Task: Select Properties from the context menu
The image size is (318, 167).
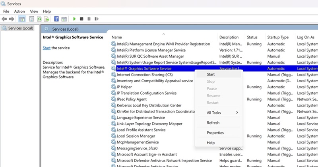Action: (215, 133)
